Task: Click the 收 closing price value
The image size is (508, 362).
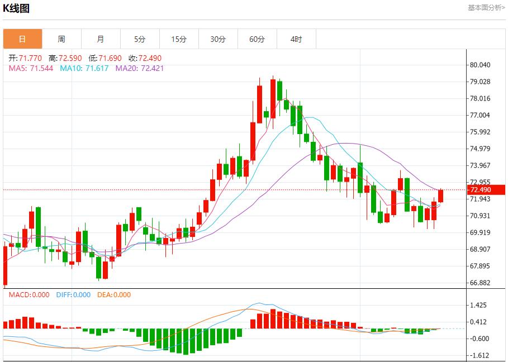Action: (x=145, y=58)
